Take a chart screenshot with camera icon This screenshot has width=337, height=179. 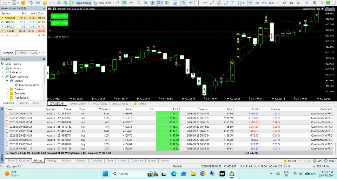176,3
